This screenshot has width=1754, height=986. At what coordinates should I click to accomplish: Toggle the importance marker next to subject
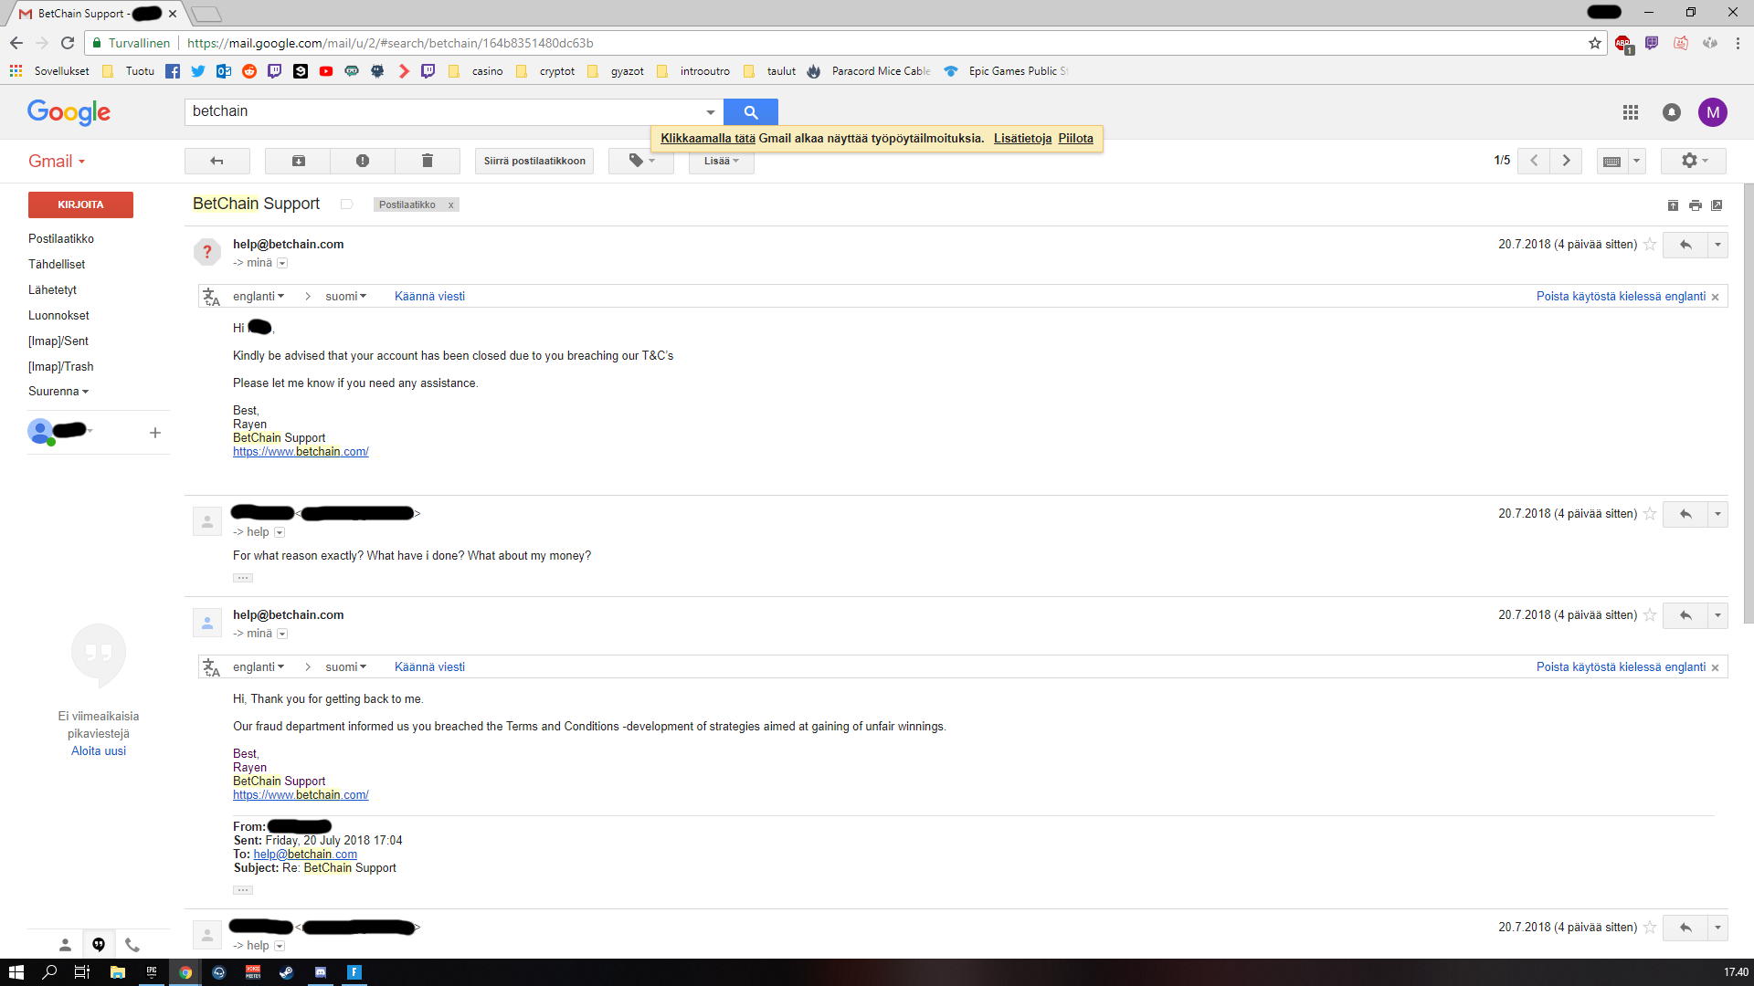pos(346,204)
